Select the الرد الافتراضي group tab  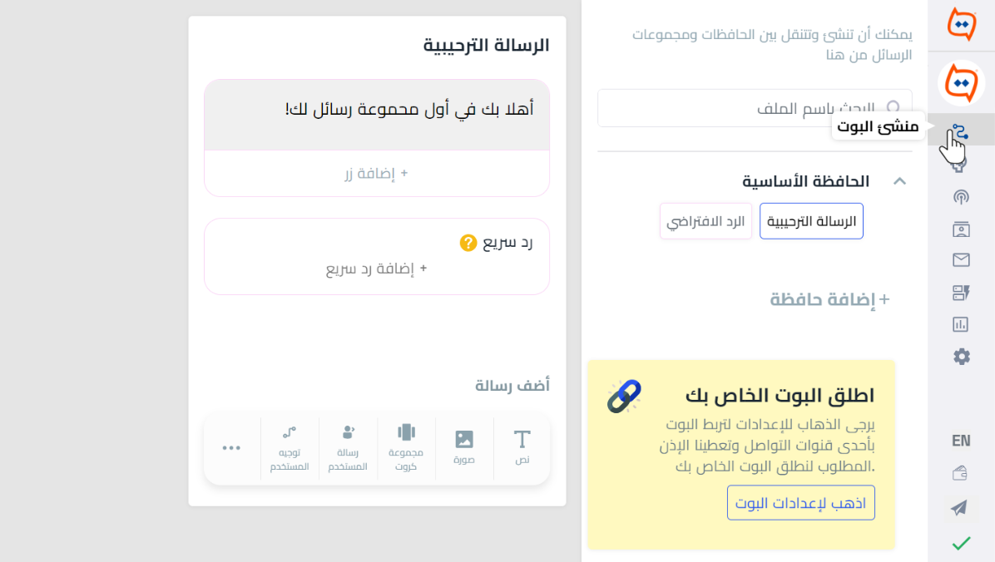pos(705,221)
